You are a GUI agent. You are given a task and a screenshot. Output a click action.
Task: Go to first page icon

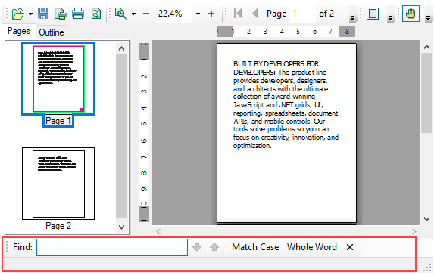click(238, 14)
